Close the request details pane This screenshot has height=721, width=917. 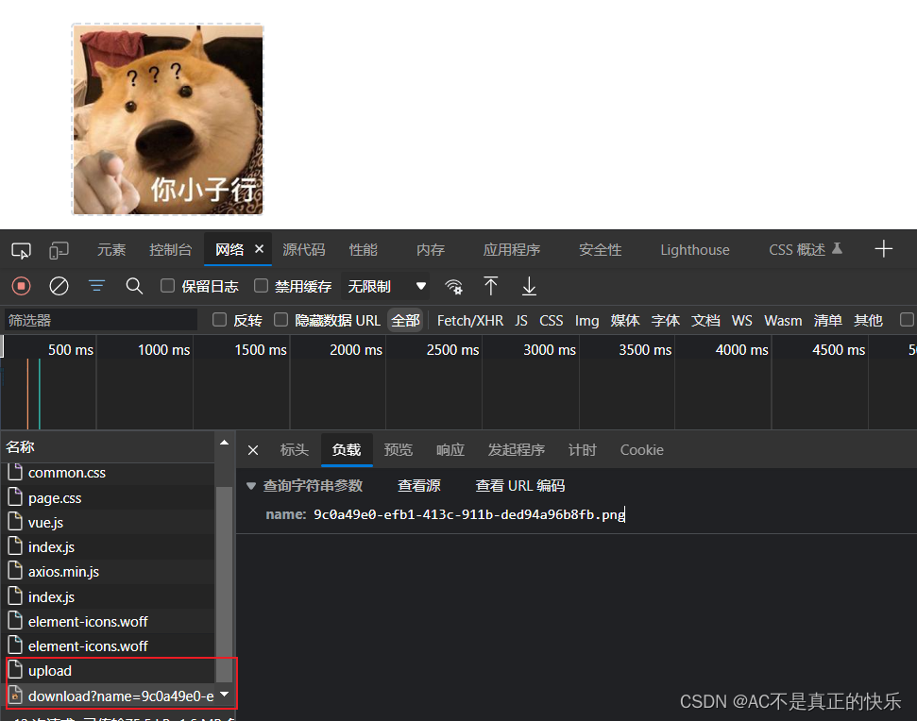pyautogui.click(x=253, y=450)
